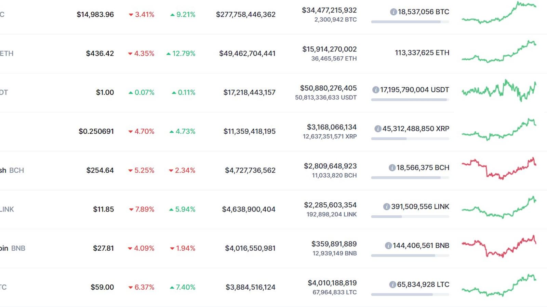Open info icon beside 65,834,928 LTC

393,284
